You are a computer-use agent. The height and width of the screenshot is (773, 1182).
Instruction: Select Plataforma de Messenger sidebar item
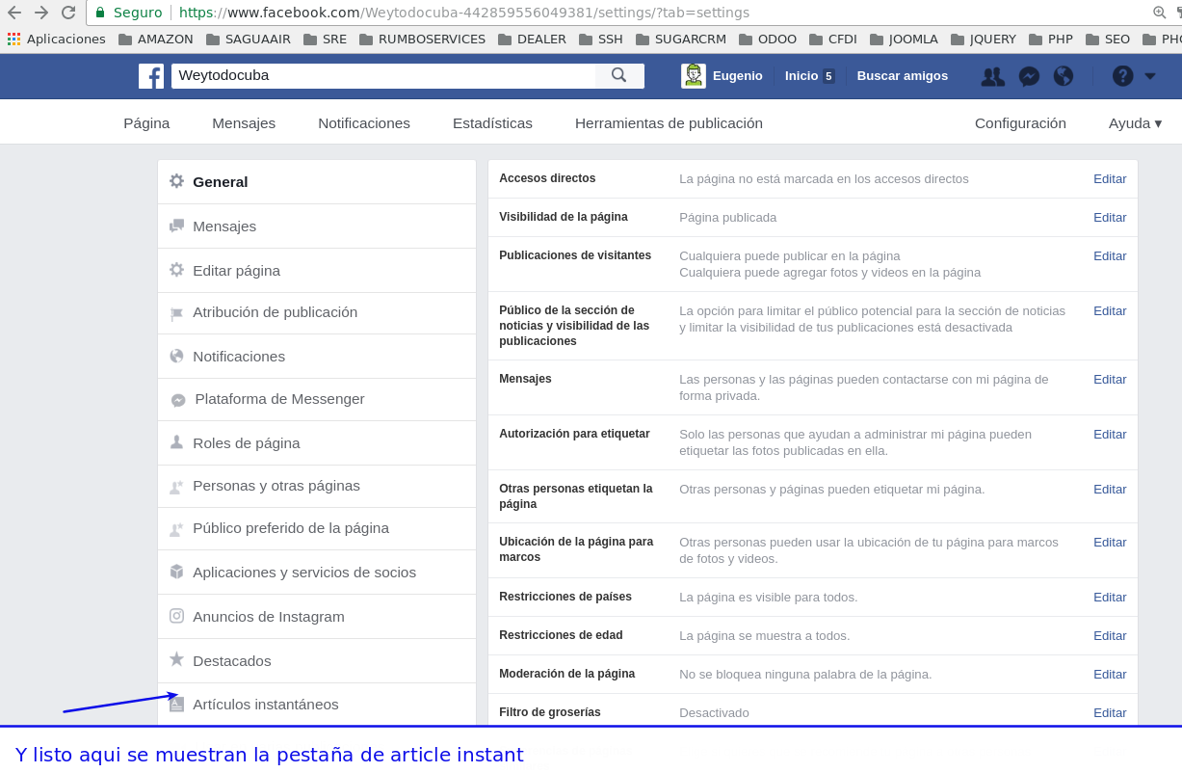pos(317,399)
